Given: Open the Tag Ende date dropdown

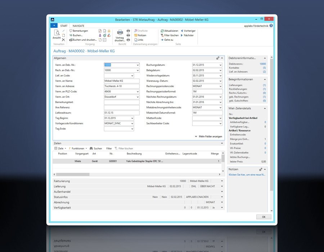Looking at the screenshot, I should 132,129.
